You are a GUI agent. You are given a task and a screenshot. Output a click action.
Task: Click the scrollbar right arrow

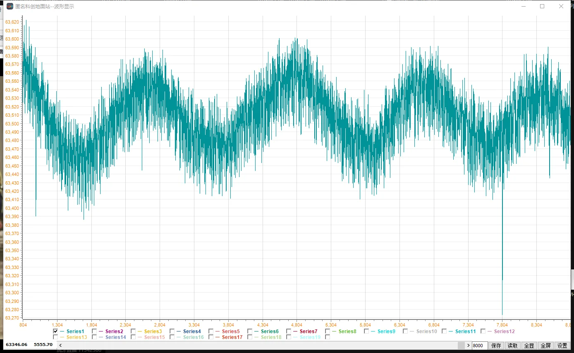click(468, 346)
